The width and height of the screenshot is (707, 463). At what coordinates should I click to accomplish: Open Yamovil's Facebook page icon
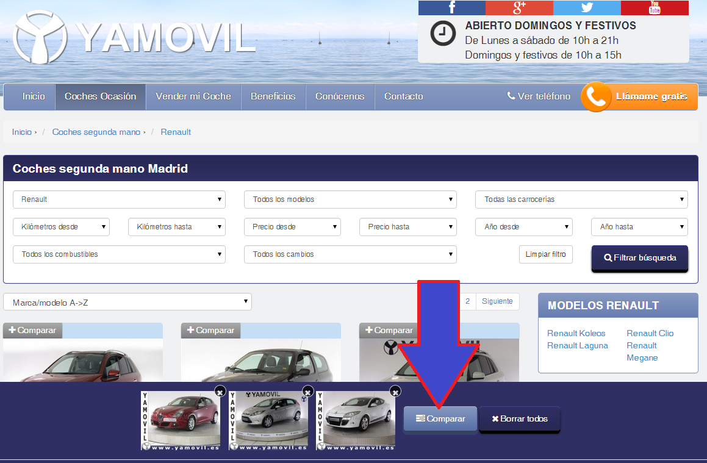click(451, 8)
